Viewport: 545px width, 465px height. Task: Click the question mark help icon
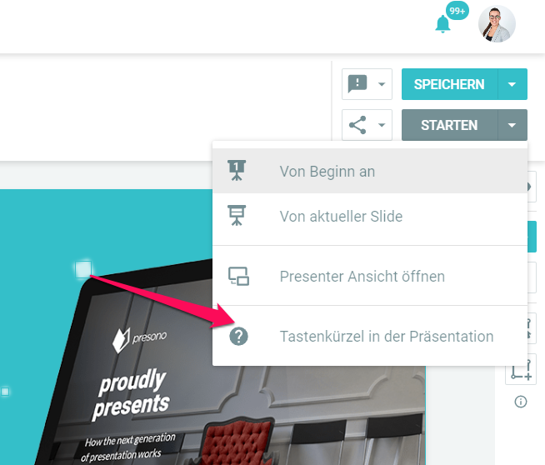(x=238, y=337)
